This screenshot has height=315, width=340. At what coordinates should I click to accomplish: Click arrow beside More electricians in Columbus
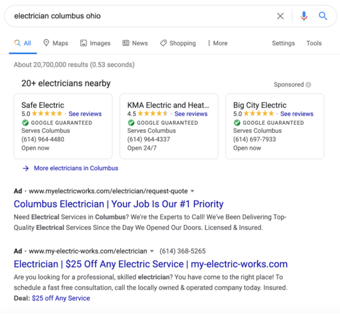point(26,168)
